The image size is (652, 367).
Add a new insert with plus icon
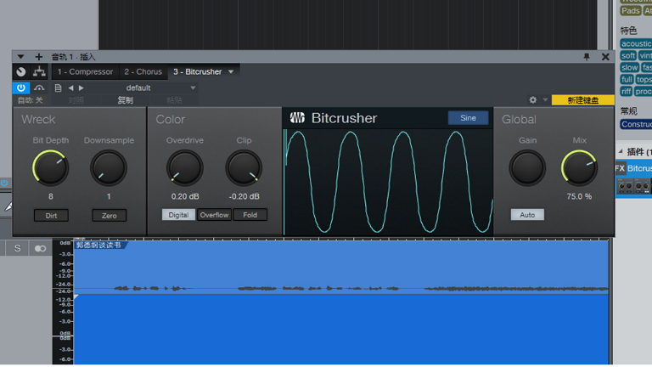(39, 57)
